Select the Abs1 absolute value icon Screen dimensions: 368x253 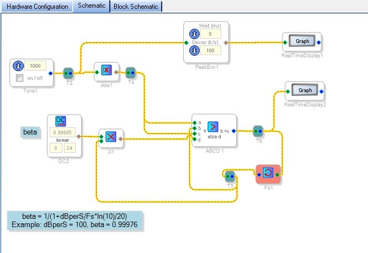click(x=106, y=70)
